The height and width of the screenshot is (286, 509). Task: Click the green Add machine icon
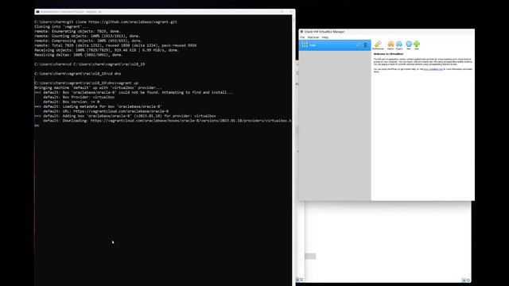(417, 45)
